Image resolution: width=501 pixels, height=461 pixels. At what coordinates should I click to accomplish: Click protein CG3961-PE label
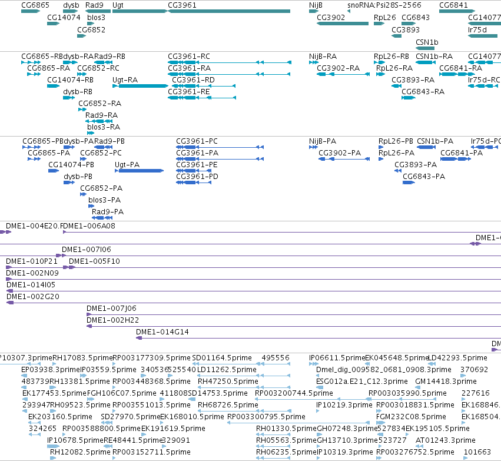pos(197,164)
